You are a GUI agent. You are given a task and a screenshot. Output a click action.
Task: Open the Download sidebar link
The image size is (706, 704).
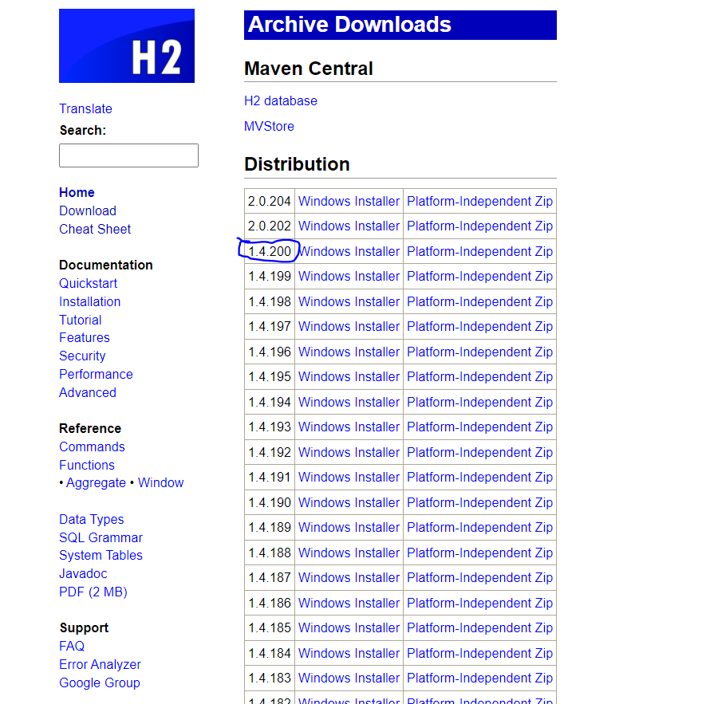[x=88, y=210]
